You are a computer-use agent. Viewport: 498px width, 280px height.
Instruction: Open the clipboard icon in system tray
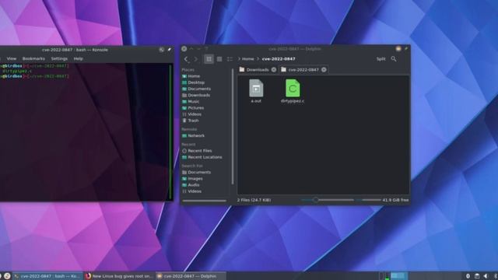pyautogui.click(x=477, y=276)
